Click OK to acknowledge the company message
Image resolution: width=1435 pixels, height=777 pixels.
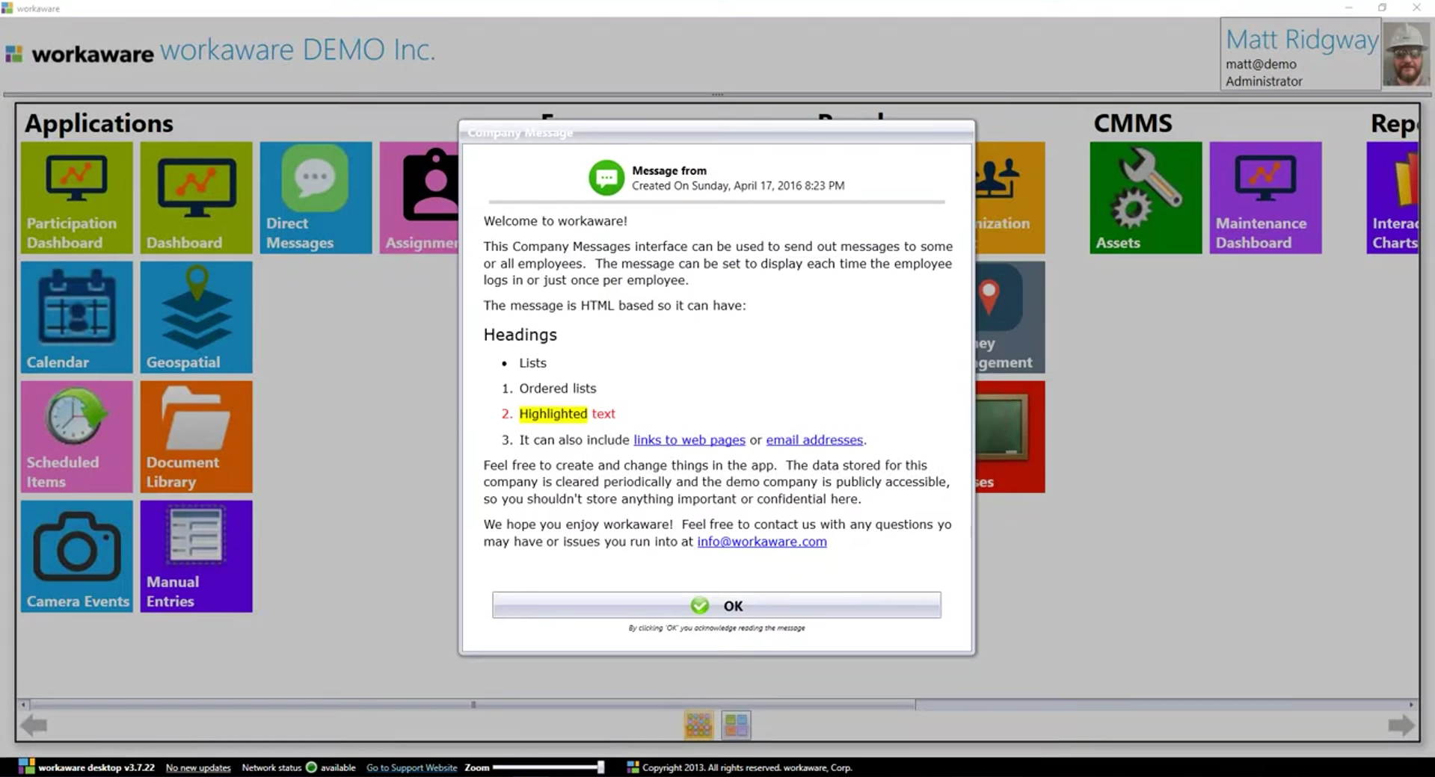point(716,605)
